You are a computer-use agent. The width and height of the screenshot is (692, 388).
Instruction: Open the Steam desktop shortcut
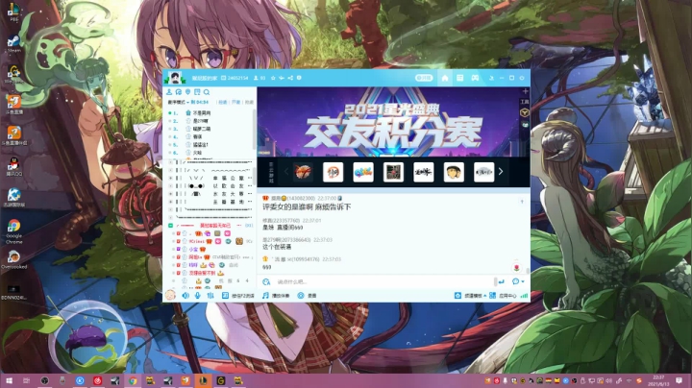(x=13, y=44)
